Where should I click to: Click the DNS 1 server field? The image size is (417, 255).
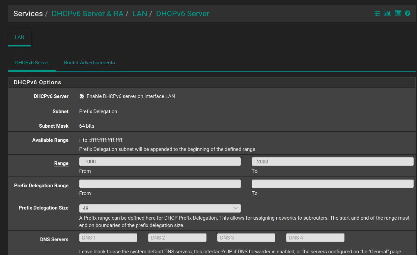pyautogui.click(x=108, y=238)
